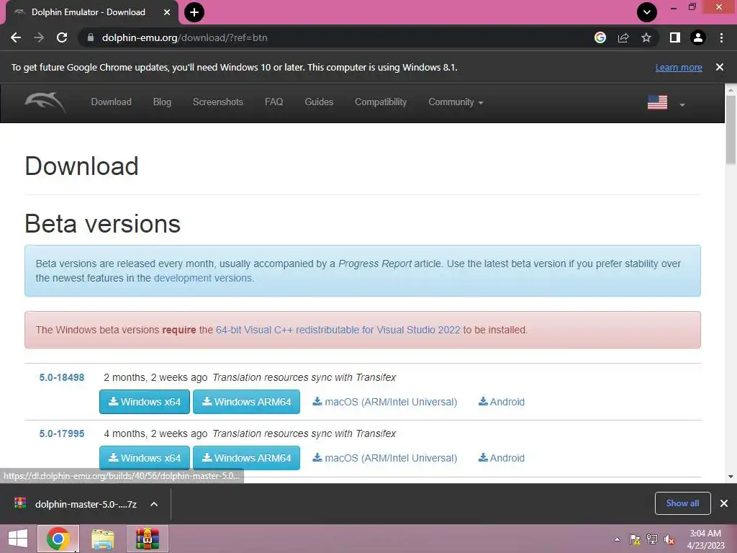This screenshot has height=553, width=737.
Task: Click the muted volume tray icon
Action: 669,539
